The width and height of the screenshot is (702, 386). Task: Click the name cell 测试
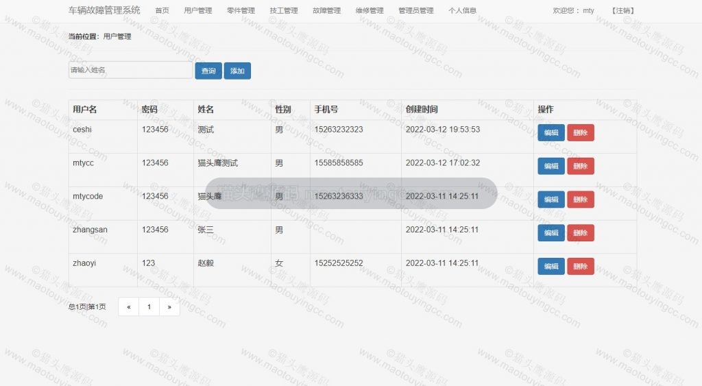[x=206, y=130]
